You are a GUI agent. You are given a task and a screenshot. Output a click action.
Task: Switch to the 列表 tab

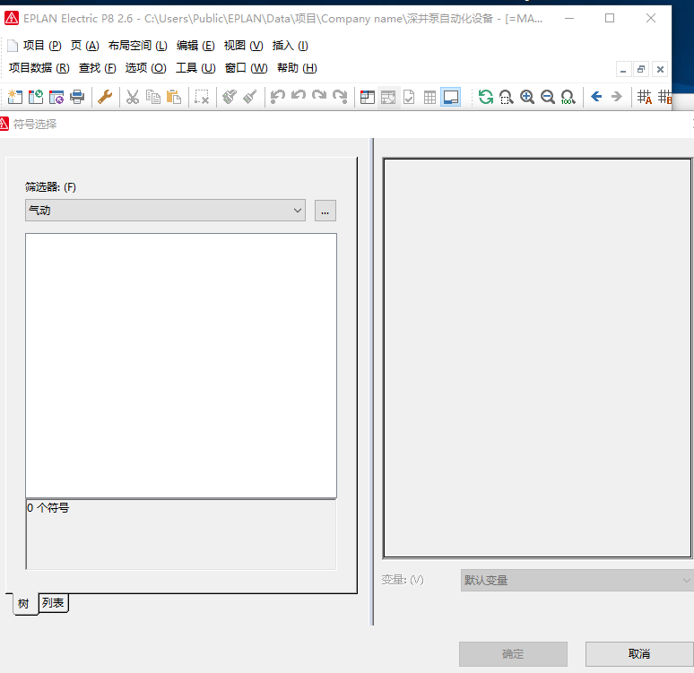(53, 603)
